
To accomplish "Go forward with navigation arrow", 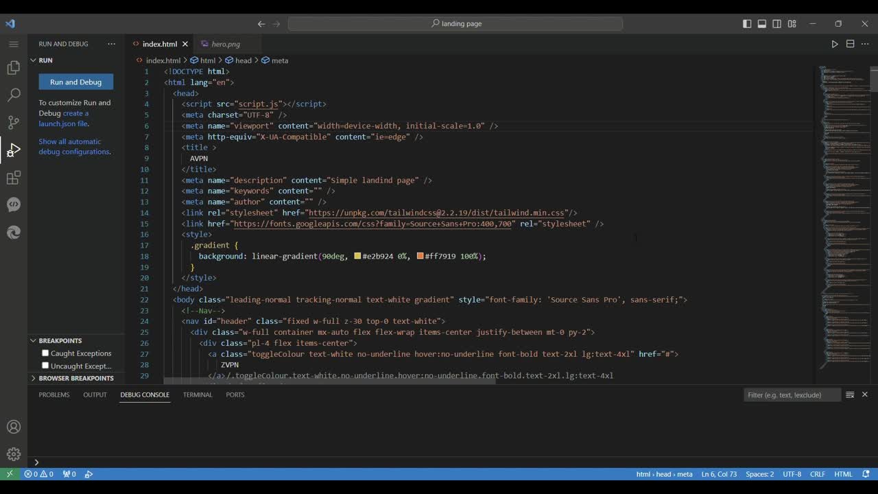I will pos(276,23).
